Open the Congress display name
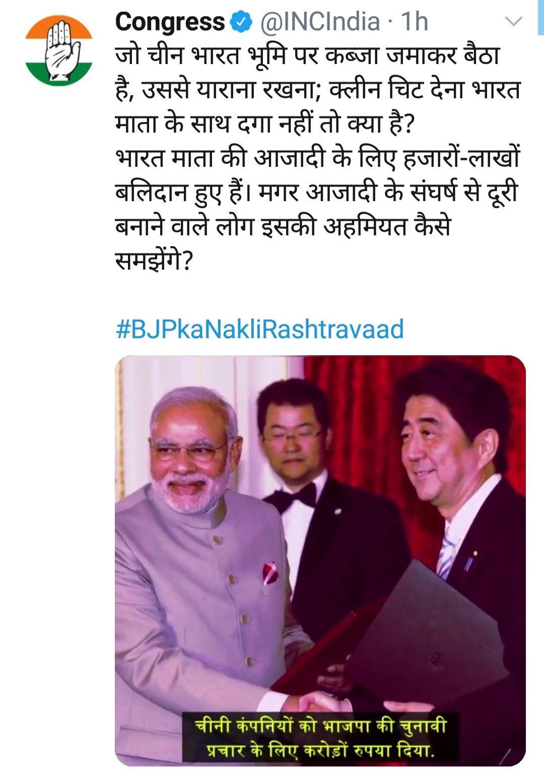This screenshot has width=544, height=775. 170,22
